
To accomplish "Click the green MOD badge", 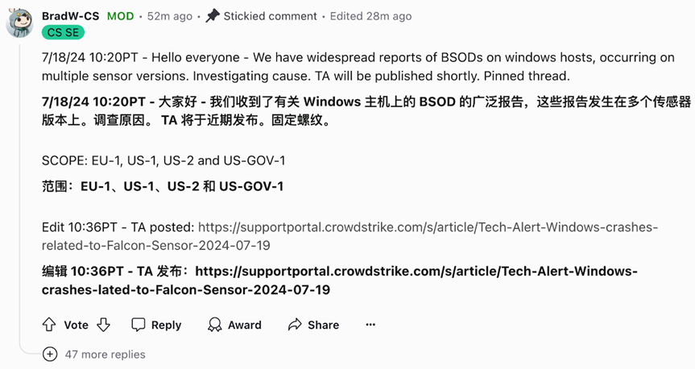I will click(120, 15).
